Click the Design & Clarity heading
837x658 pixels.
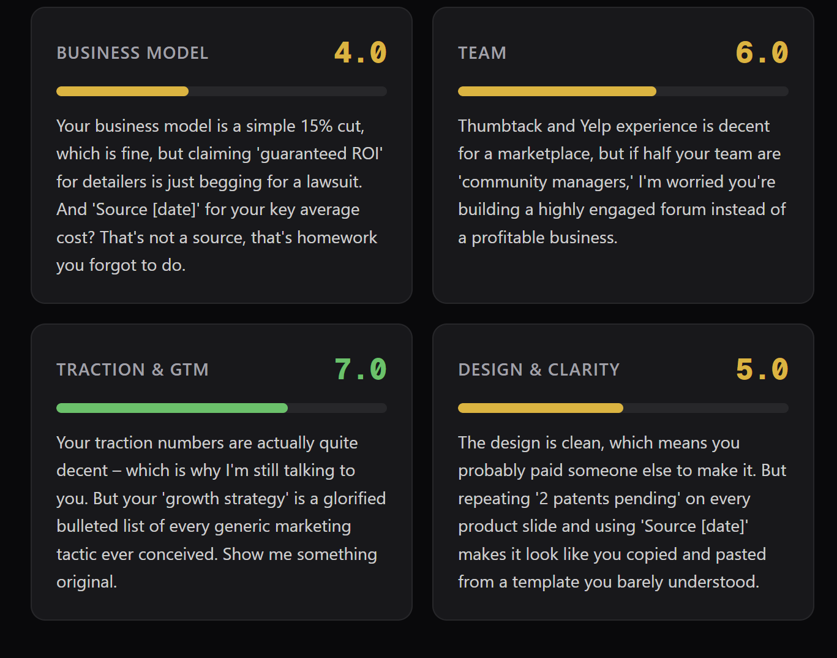(x=539, y=370)
